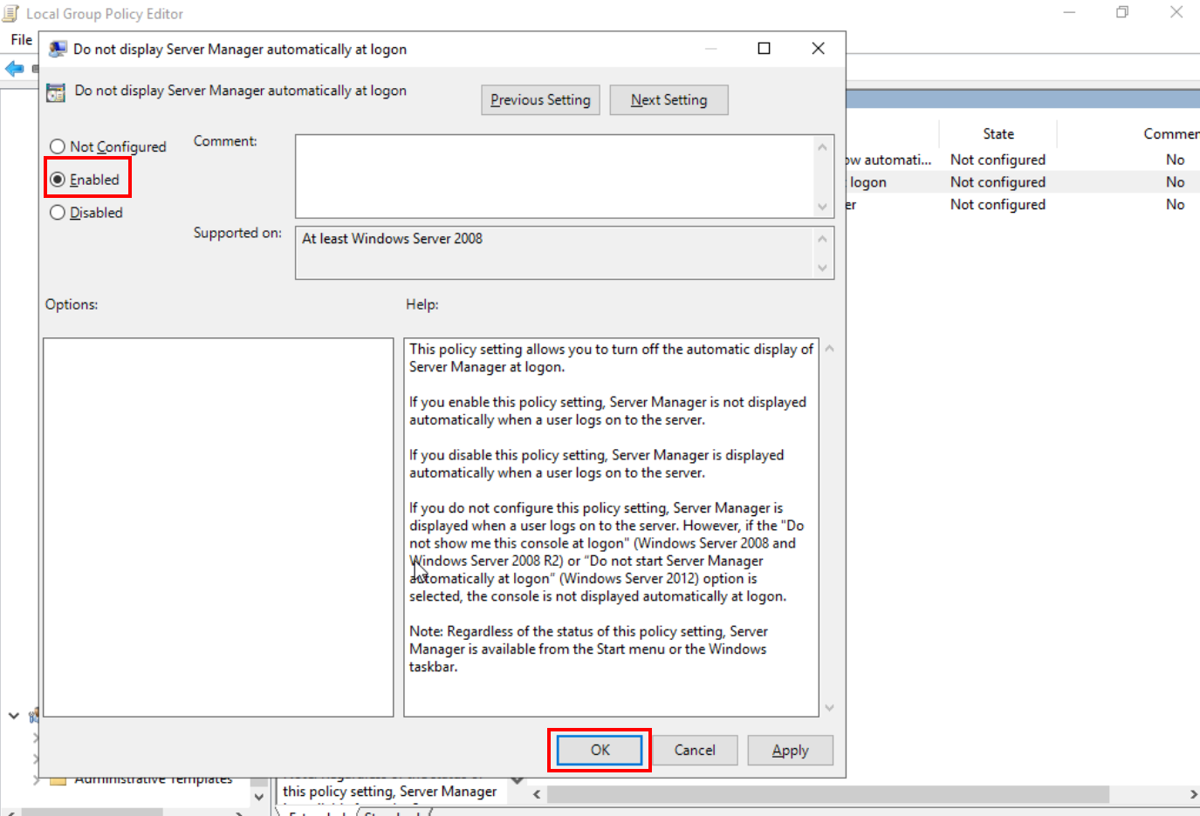This screenshot has height=816, width=1200.
Task: Sort by the State column header
Action: (x=998, y=134)
